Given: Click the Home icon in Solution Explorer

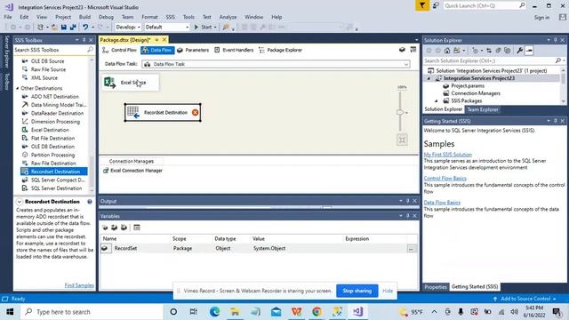Looking at the screenshot, I should click(x=447, y=51).
